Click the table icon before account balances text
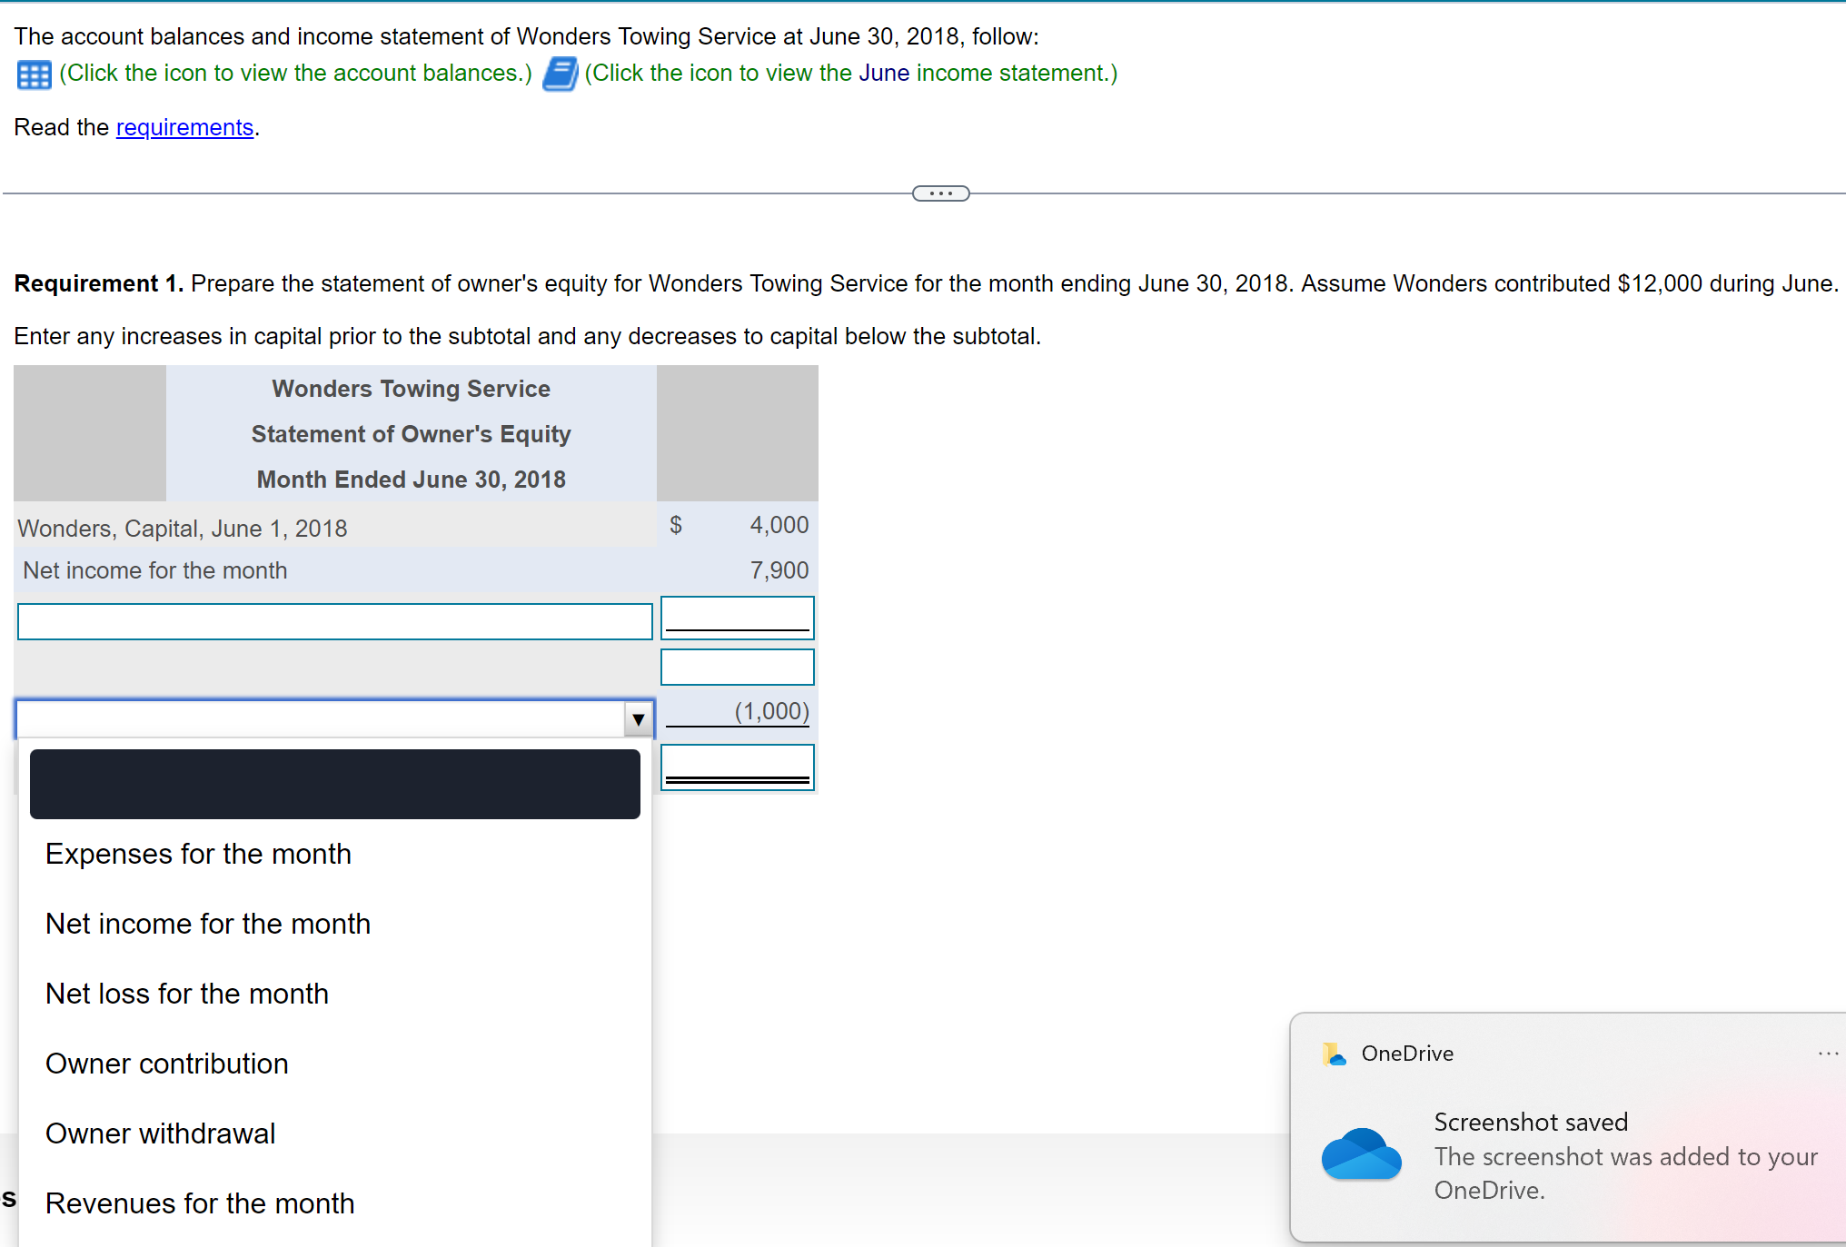1846x1247 pixels. [33, 74]
